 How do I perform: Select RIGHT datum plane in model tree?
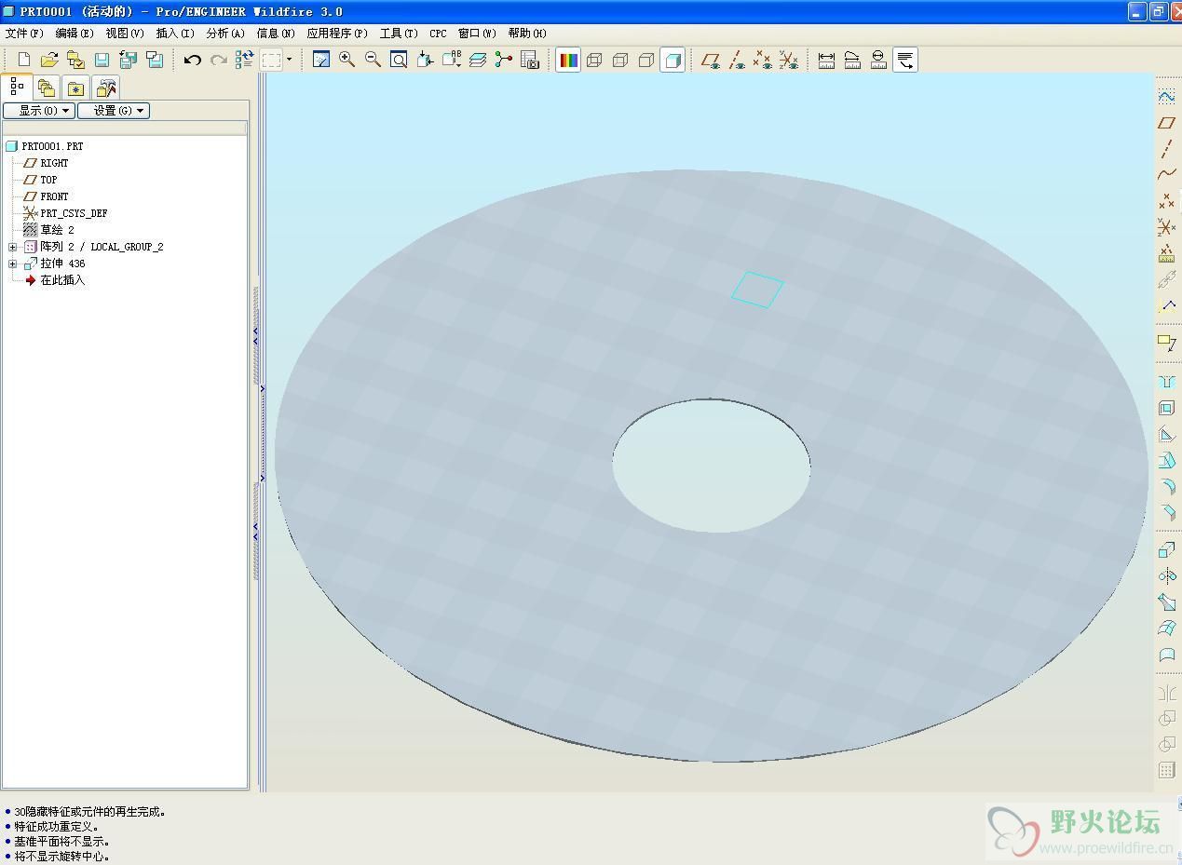(54, 163)
